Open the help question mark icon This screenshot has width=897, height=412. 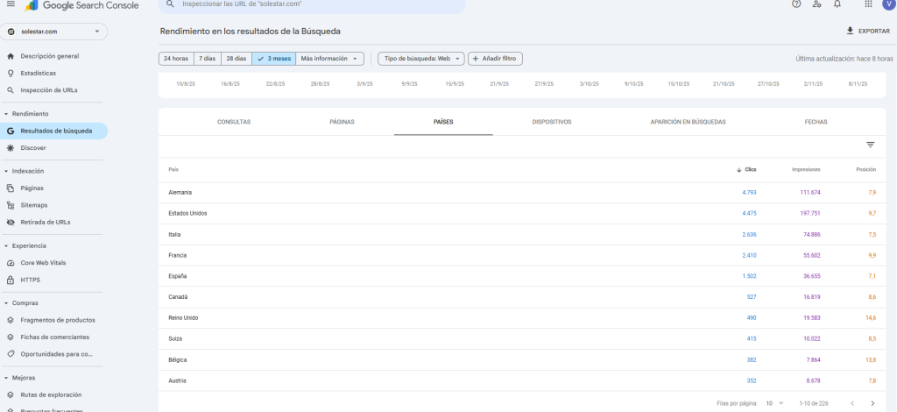tap(795, 4)
